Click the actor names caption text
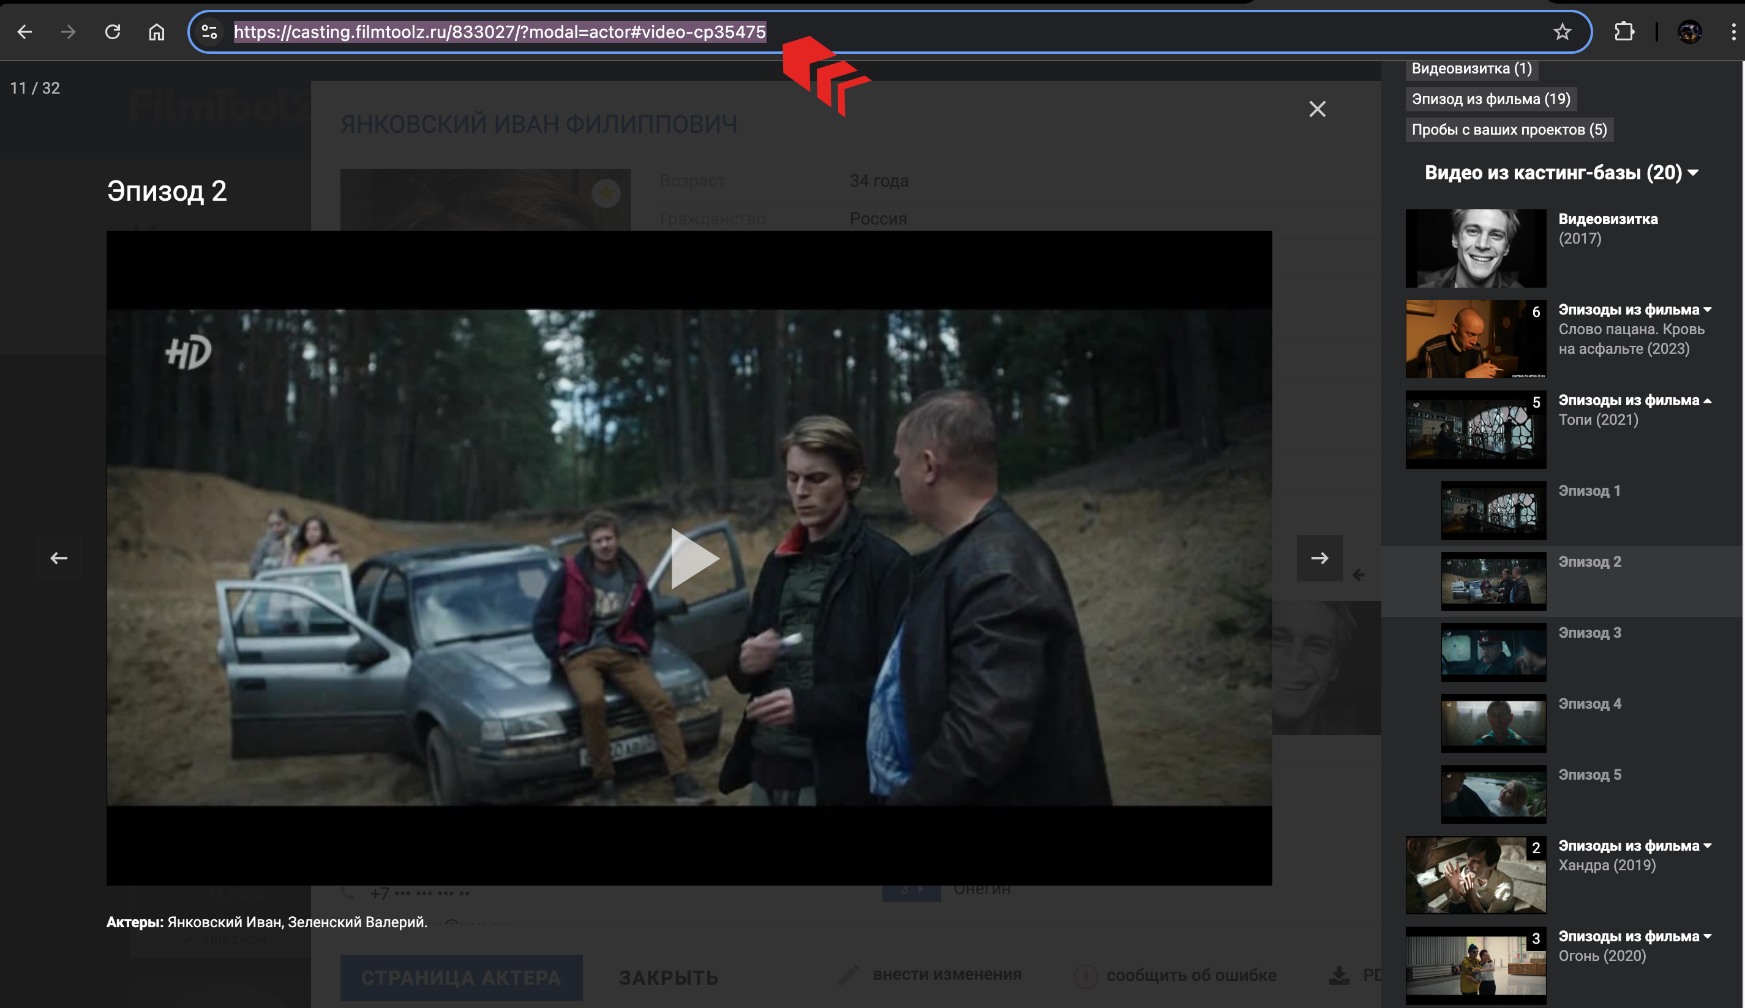Viewport: 1745px width, 1008px height. tap(268, 922)
